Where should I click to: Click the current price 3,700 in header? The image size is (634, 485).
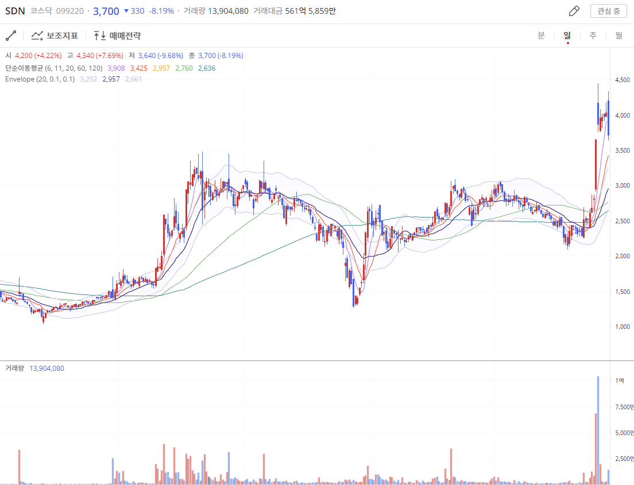(x=106, y=11)
